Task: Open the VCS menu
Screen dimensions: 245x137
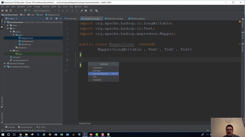Action: [x=71, y=7]
